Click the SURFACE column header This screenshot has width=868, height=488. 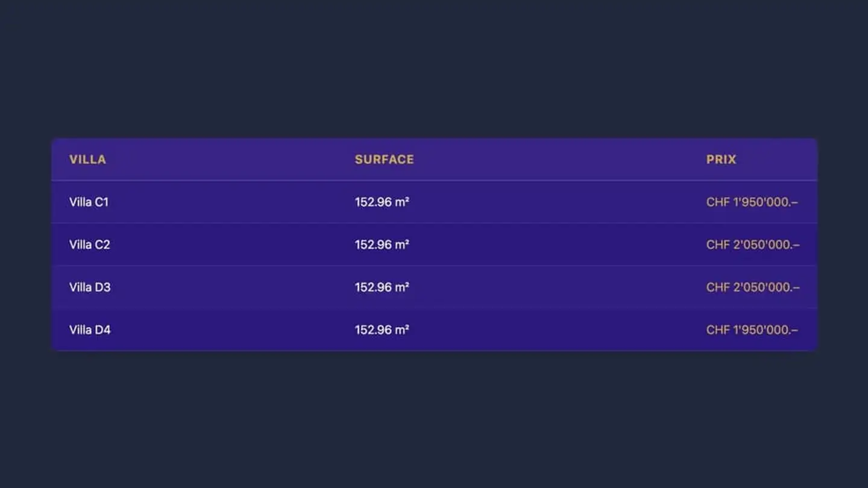384,160
